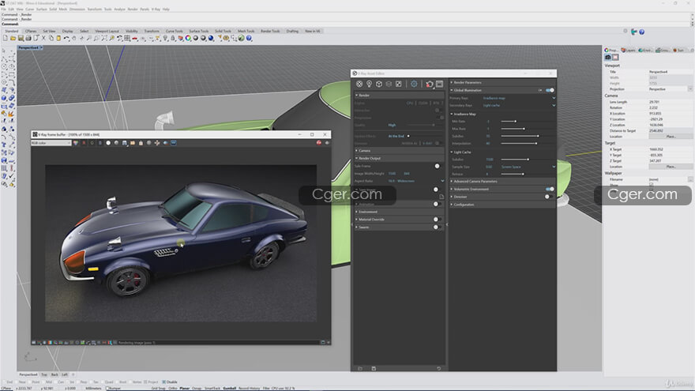The width and height of the screenshot is (695, 391).
Task: Toggle Global Illumination switch off
Action: point(550,90)
